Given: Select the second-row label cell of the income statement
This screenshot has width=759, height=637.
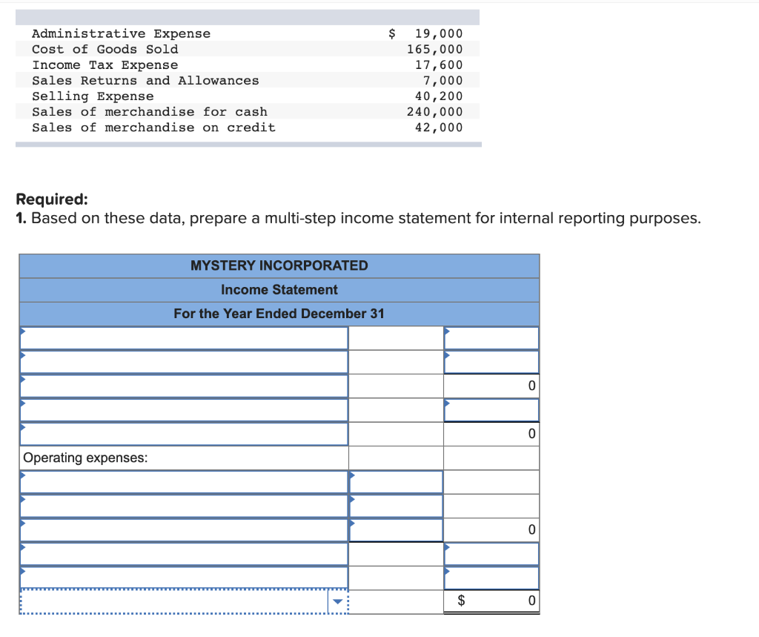Looking at the screenshot, I should point(184,362).
